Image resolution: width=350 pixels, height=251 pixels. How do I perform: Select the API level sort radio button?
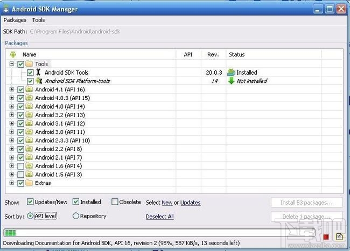click(x=30, y=216)
